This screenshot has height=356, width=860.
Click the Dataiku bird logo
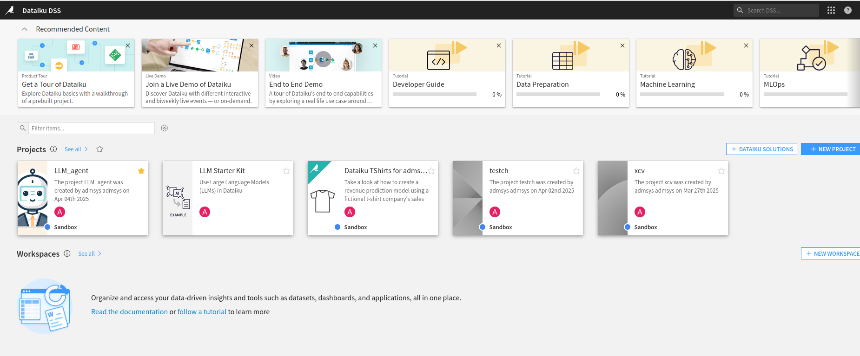pyautogui.click(x=10, y=10)
